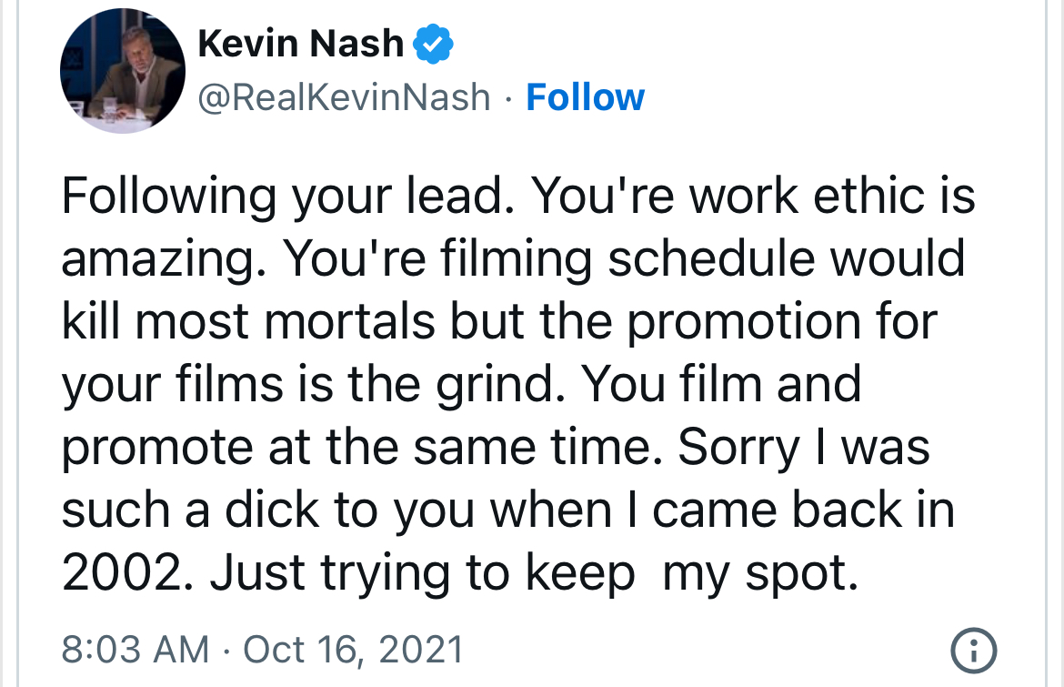Viewport: 1064px width, 687px height.
Task: Click 'promote at the same time' text
Action: pyautogui.click(x=355, y=447)
